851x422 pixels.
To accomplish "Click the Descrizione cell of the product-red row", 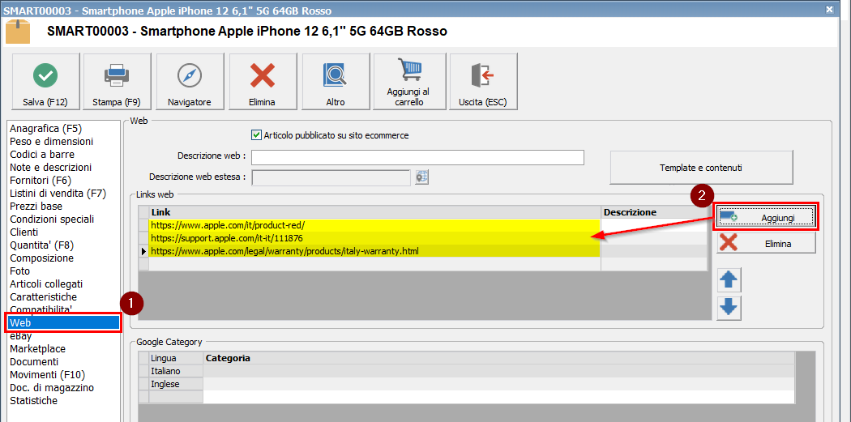I will point(654,225).
